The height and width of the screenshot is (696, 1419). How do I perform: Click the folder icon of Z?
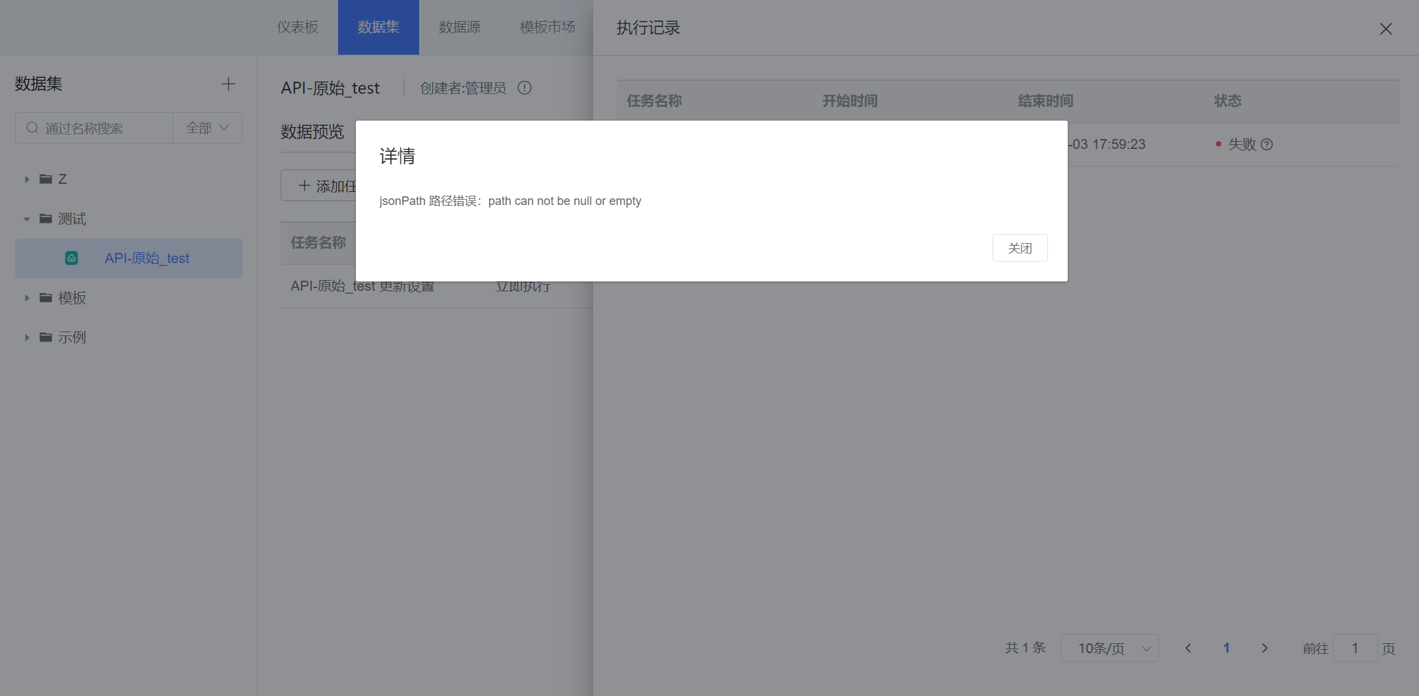tap(45, 179)
